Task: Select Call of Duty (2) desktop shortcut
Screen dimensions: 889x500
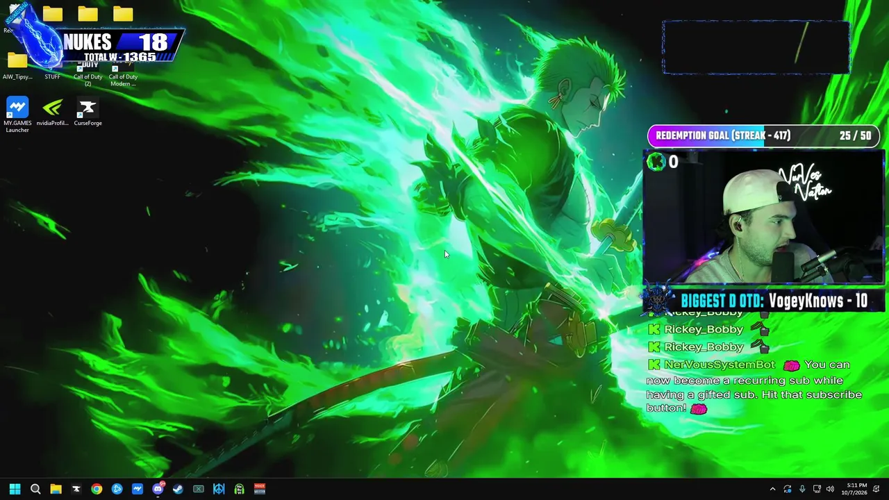Action: pos(88,73)
